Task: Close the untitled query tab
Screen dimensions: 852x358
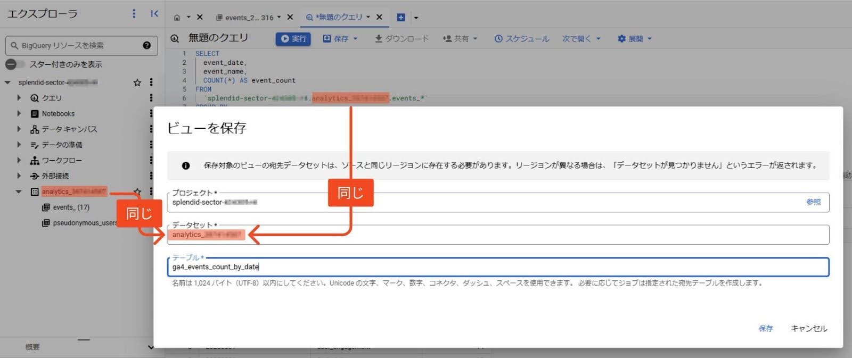Action: [x=379, y=17]
